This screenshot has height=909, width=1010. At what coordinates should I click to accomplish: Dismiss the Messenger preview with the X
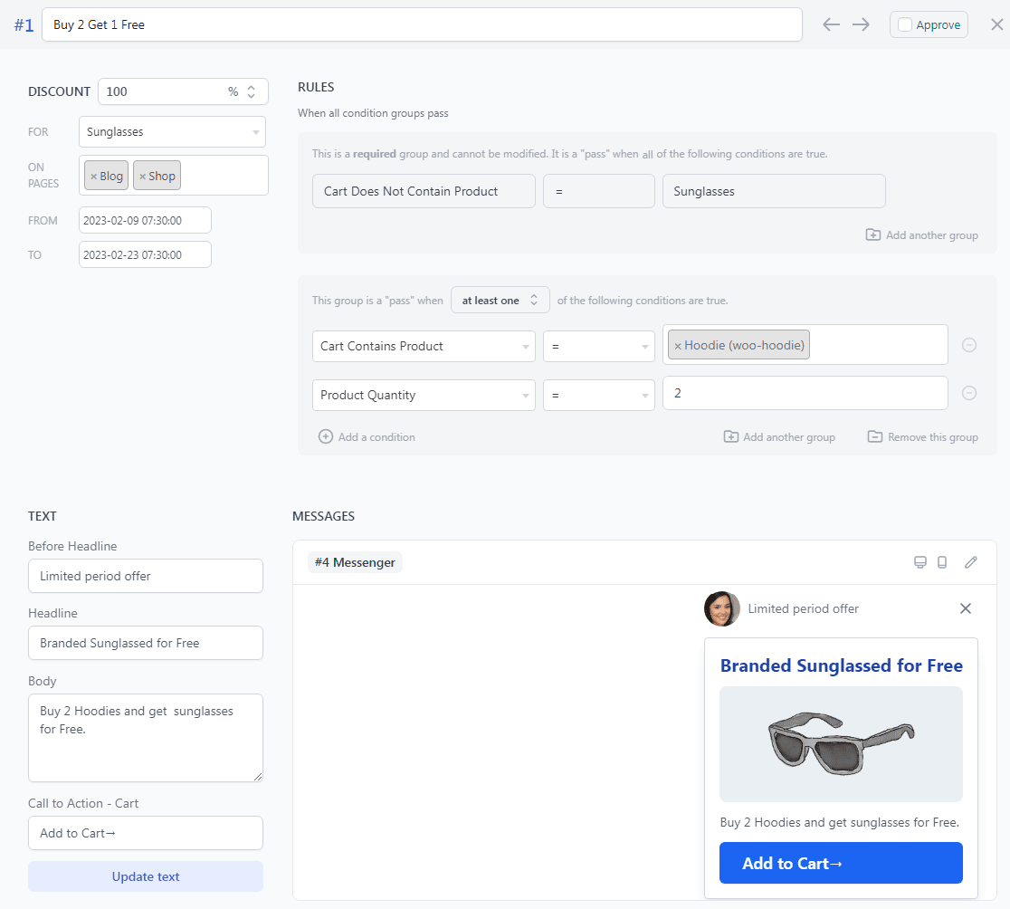pos(966,608)
